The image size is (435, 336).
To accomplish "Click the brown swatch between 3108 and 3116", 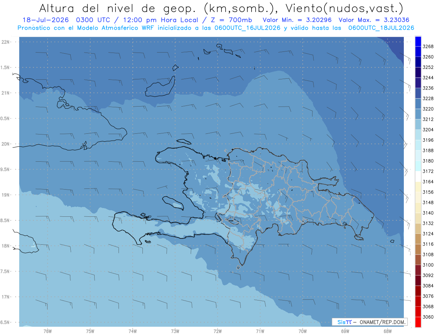I will click(x=418, y=249).
